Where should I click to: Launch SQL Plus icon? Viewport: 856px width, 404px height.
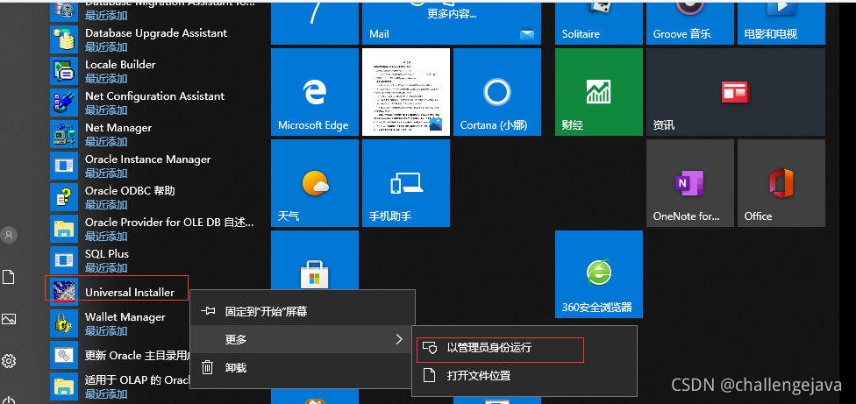tap(64, 260)
